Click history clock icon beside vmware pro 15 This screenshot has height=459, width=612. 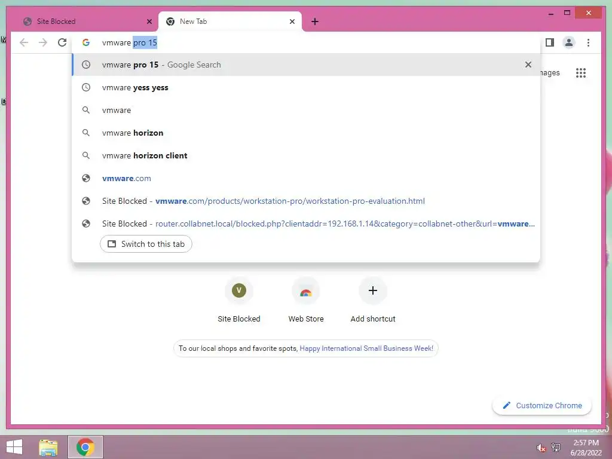86,65
